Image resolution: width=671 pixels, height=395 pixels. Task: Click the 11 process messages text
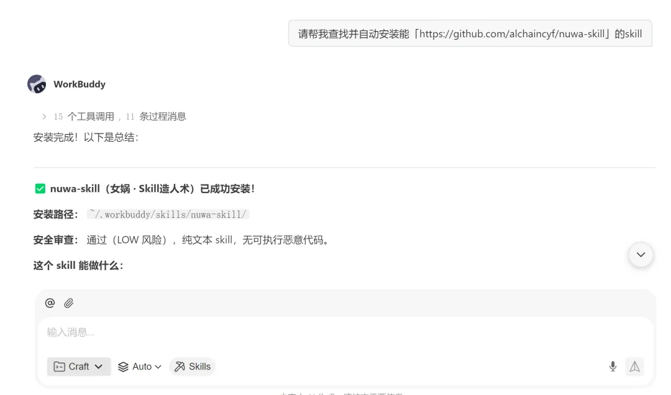coord(156,116)
